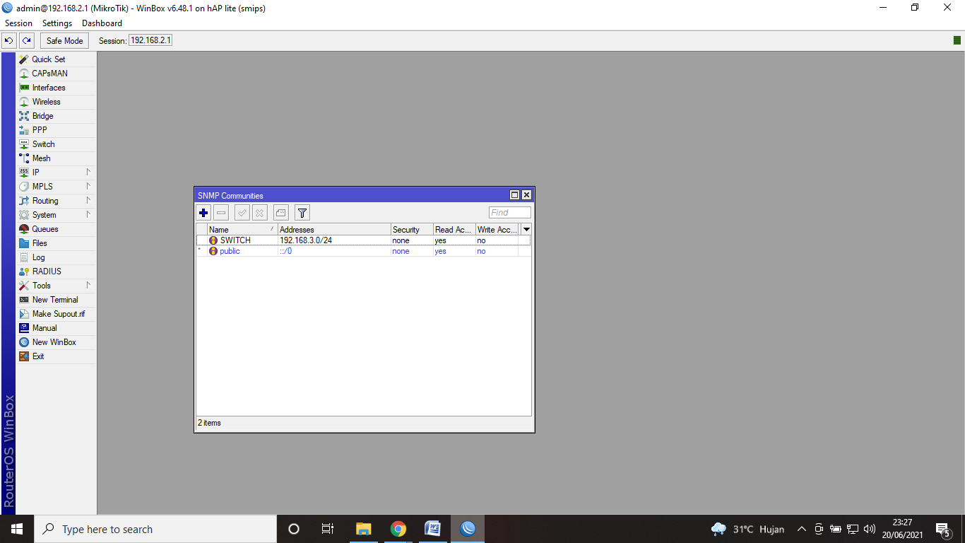Open Google Chrome from taskbar
The image size is (965, 543).
click(x=398, y=529)
